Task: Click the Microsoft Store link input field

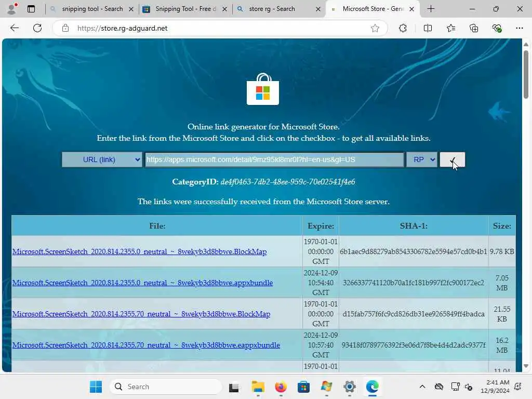Action: (x=274, y=159)
